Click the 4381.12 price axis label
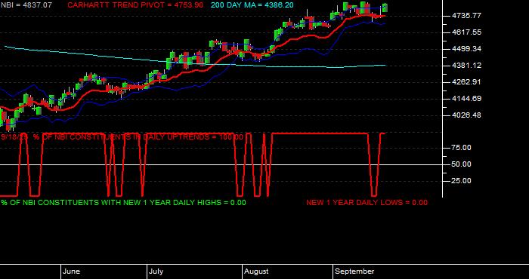529x279 pixels. point(466,66)
